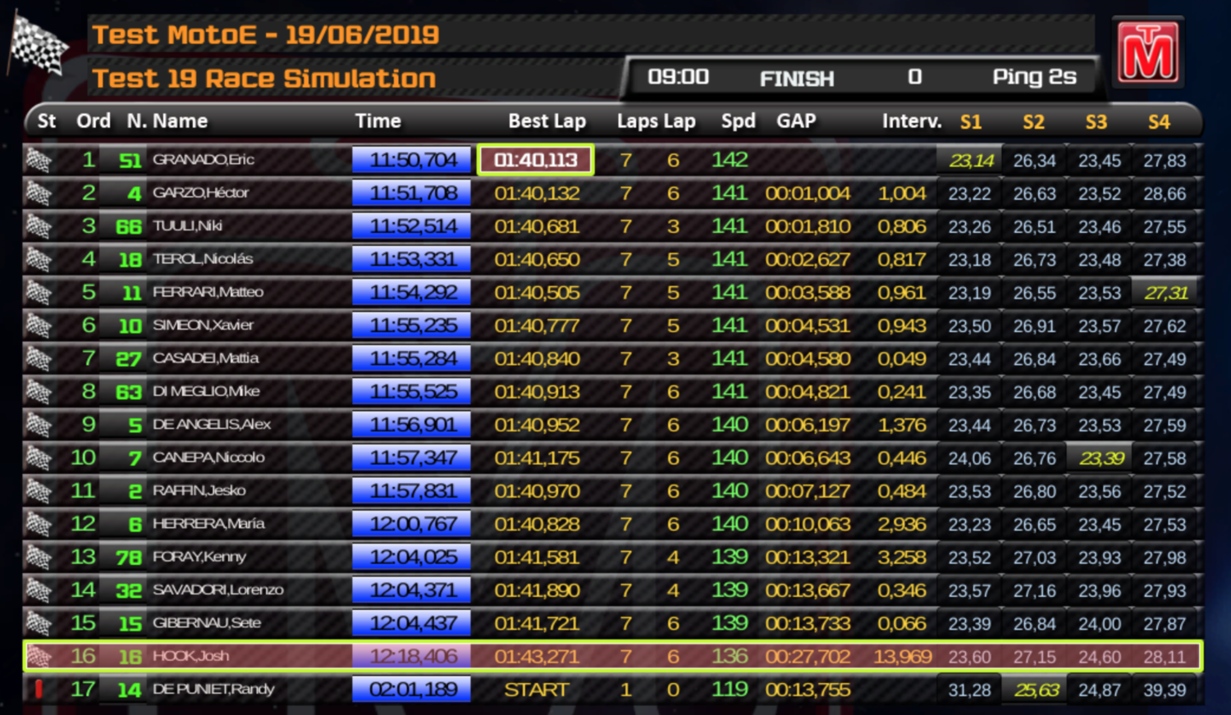Click rider name 'DE PUNIET,Randy'
1231x715 pixels.
[213, 689]
